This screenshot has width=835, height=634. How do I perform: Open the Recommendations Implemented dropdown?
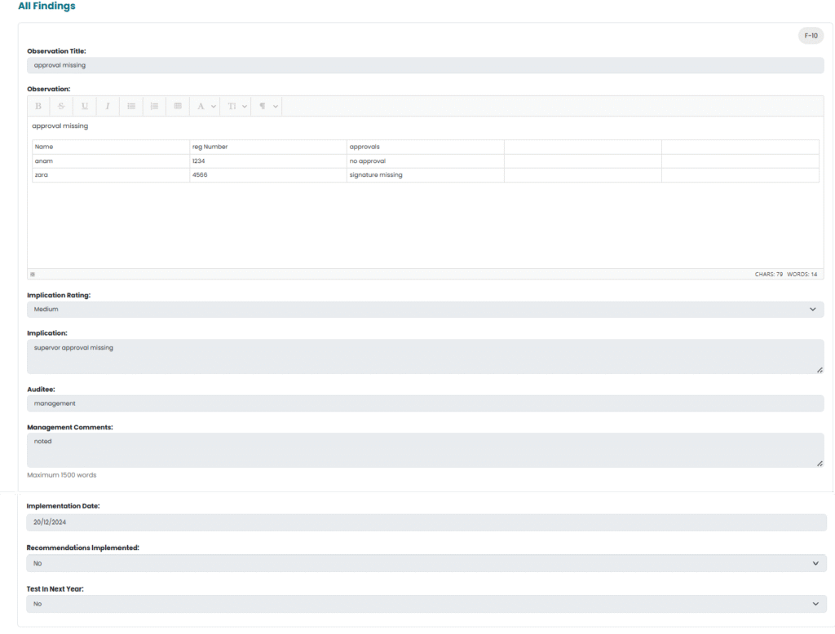click(425, 563)
